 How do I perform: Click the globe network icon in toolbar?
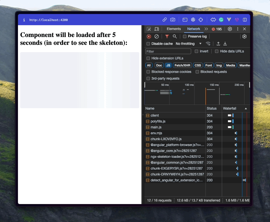pyautogui.click(x=193, y=20)
